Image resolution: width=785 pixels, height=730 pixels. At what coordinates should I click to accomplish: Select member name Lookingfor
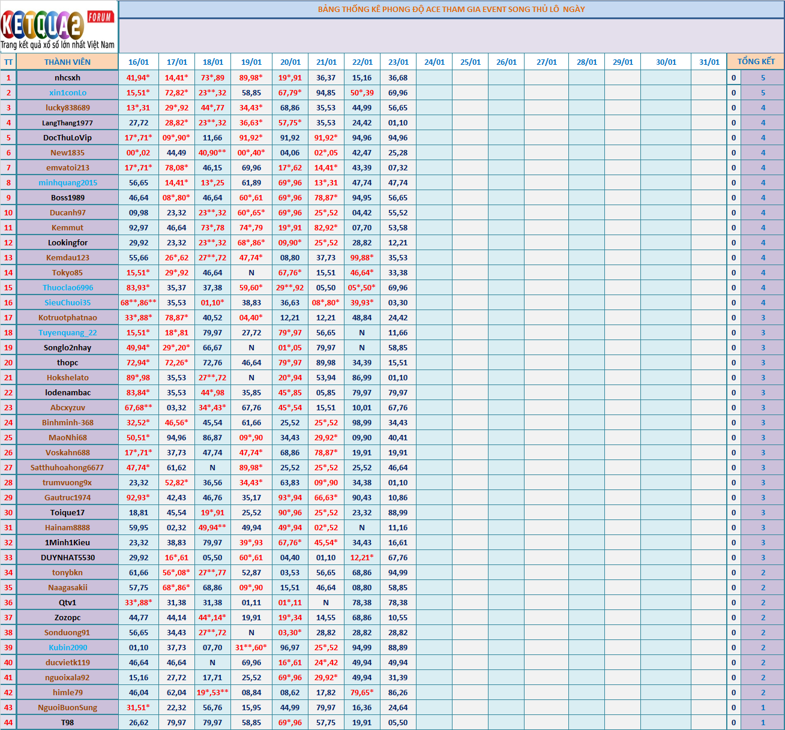pos(67,242)
